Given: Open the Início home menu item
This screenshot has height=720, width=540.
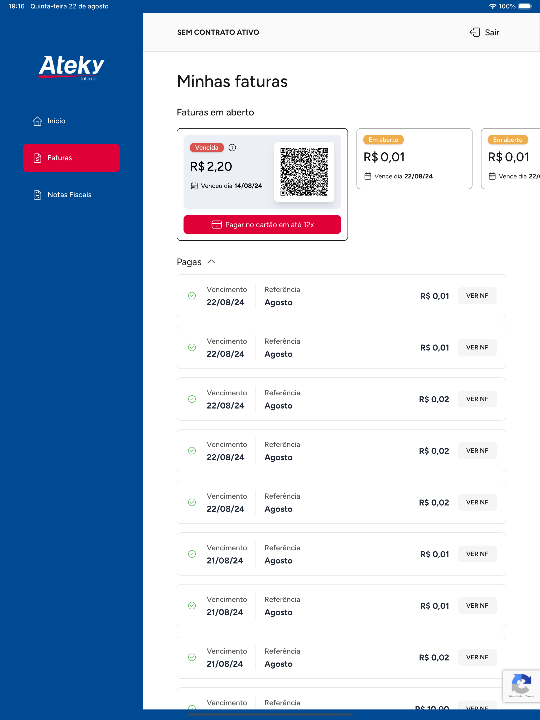Looking at the screenshot, I should pos(71,121).
